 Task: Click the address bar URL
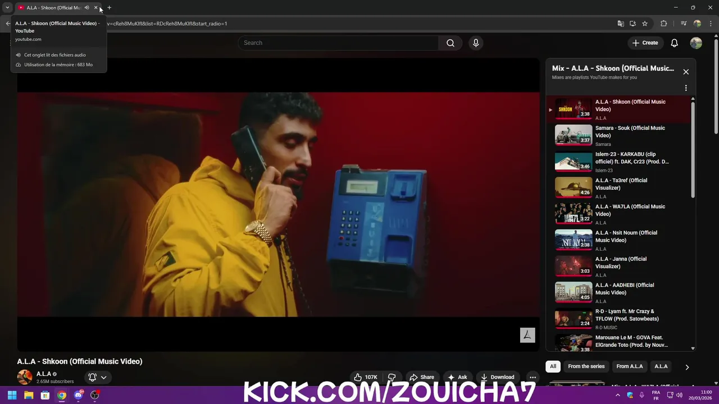(169, 24)
